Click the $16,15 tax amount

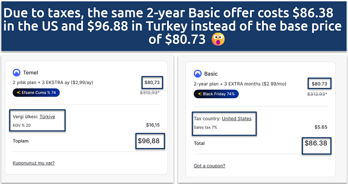coord(153,125)
